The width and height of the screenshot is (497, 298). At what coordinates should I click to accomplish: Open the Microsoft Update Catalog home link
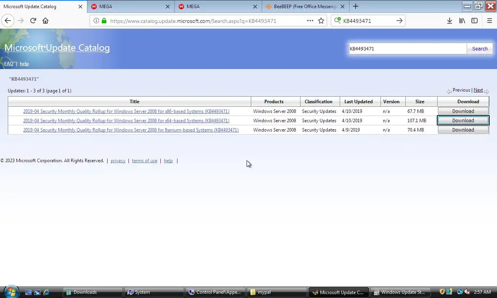click(x=57, y=47)
